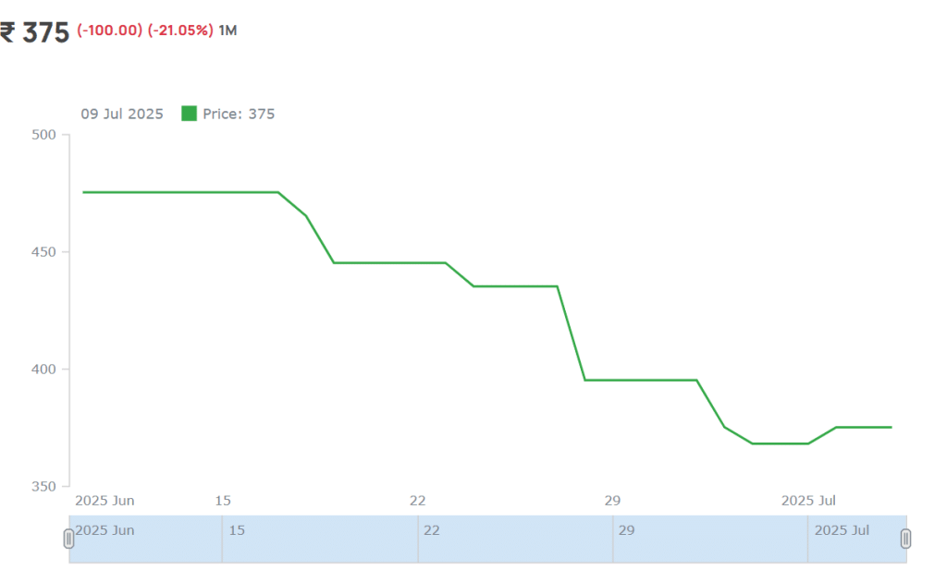
Task: Click the -100.00 price change value
Action: tap(110, 30)
